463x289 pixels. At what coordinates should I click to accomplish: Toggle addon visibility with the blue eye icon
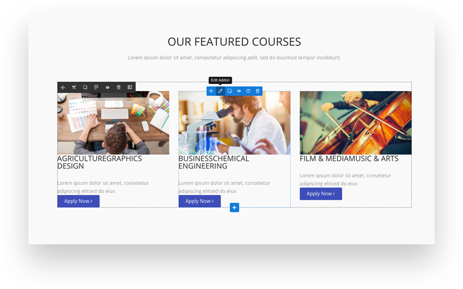[239, 91]
